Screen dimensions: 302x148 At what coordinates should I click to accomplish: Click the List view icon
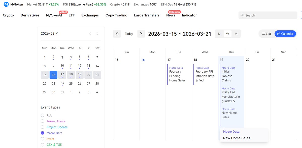point(263,34)
